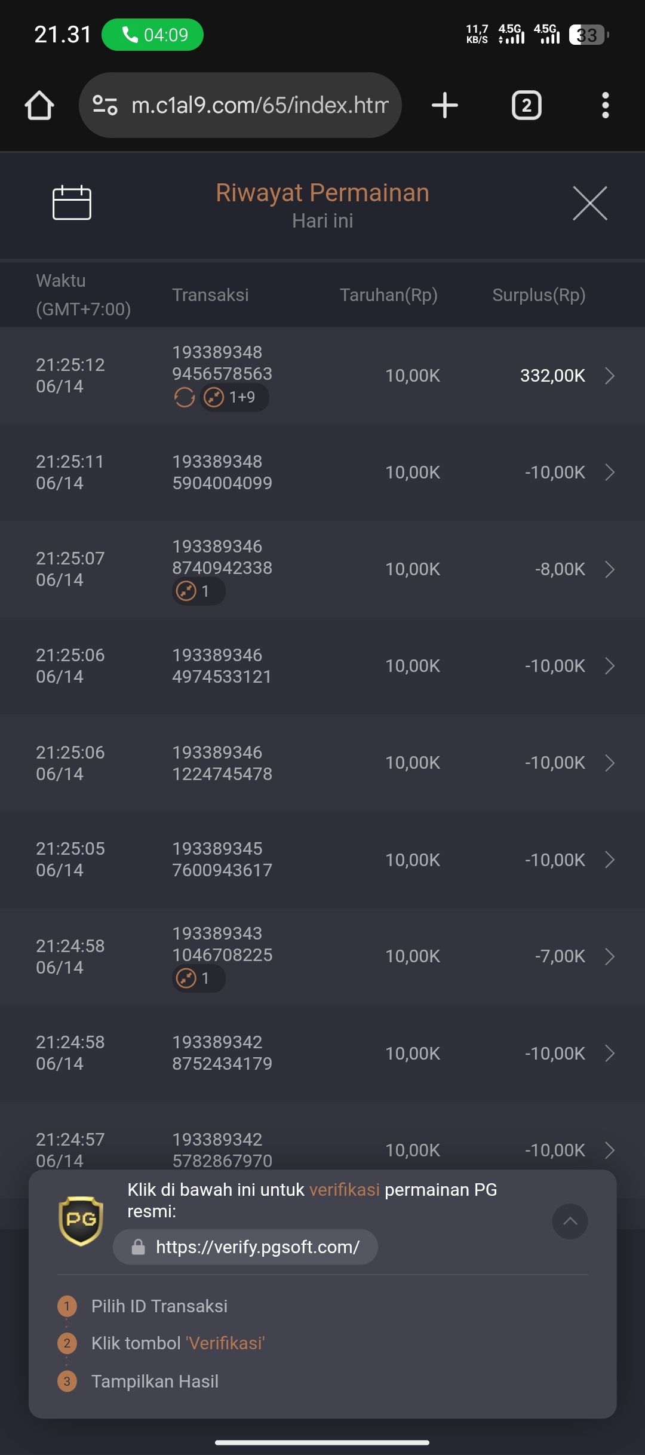Open the tab switcher showing 2 tabs

point(526,105)
